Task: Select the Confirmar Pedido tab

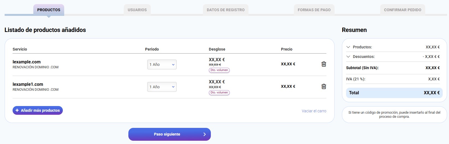Action: click(403, 10)
